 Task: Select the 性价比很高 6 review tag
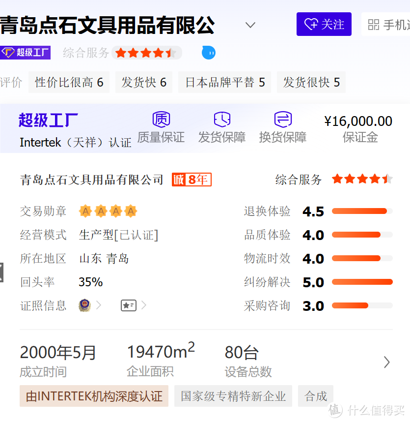point(69,82)
